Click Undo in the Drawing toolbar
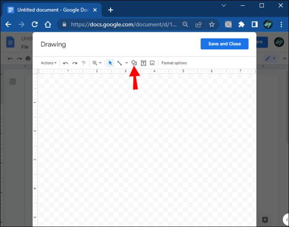Image resolution: width=289 pixels, height=227 pixels. click(65, 63)
